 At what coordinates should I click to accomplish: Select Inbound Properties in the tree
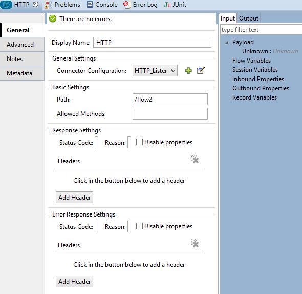point(258,79)
